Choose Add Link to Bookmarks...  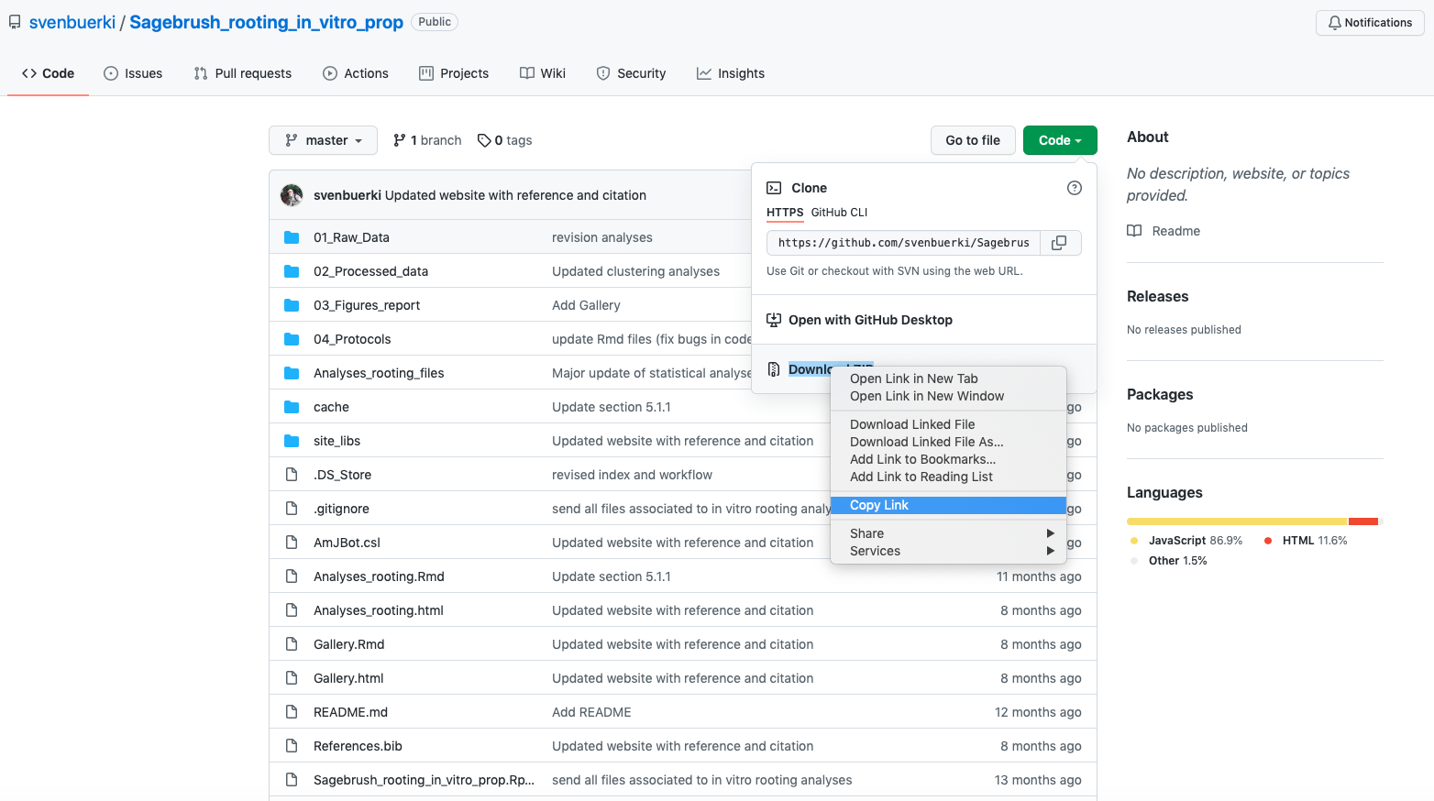pyautogui.click(x=948, y=459)
